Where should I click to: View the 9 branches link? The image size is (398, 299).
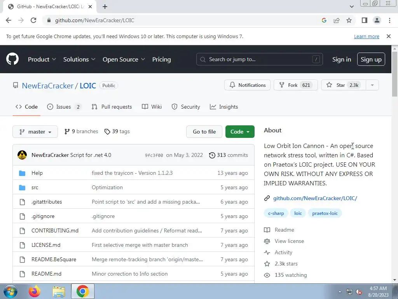[81, 132]
